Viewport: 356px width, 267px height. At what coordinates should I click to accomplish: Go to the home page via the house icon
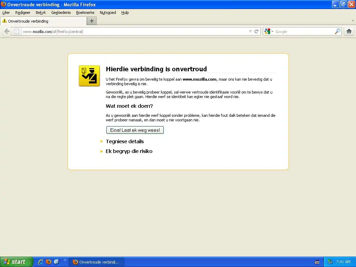(x=349, y=31)
